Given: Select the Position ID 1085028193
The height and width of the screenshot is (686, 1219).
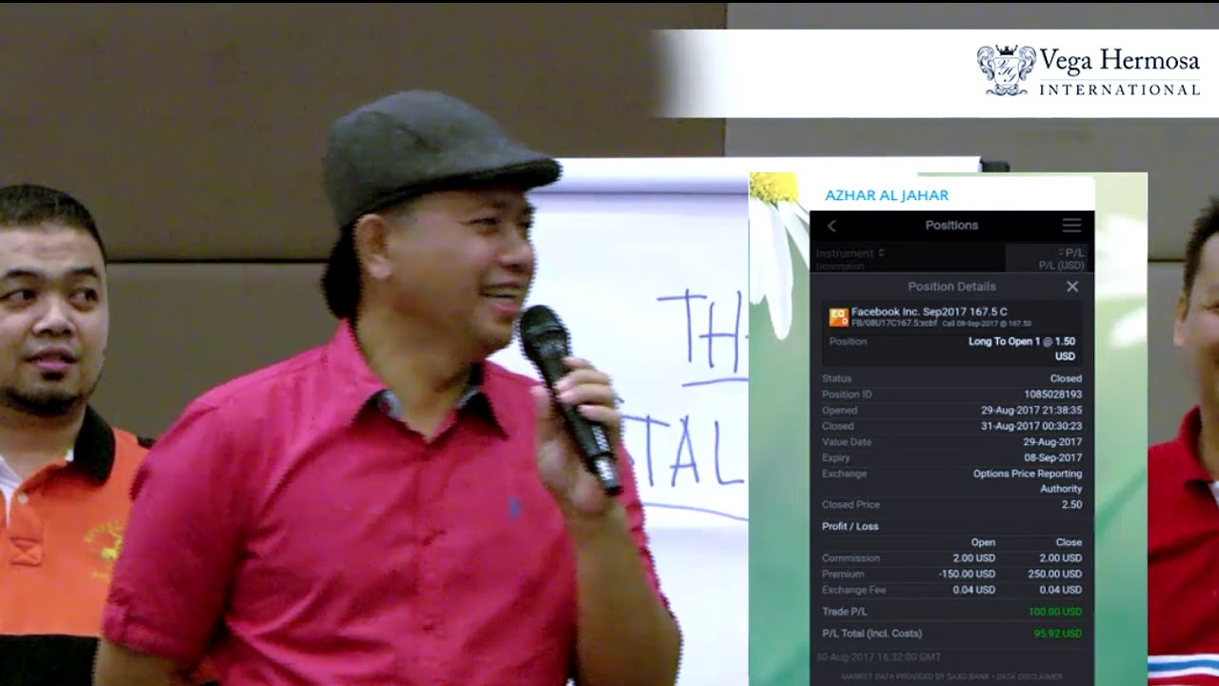Looking at the screenshot, I should coord(1052,394).
